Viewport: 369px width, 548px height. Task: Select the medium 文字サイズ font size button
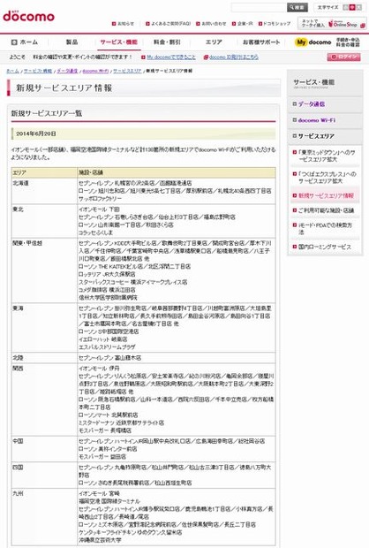click(x=352, y=7)
